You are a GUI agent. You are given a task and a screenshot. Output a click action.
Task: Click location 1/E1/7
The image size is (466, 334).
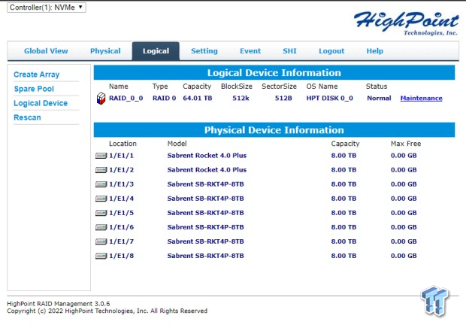point(121,241)
